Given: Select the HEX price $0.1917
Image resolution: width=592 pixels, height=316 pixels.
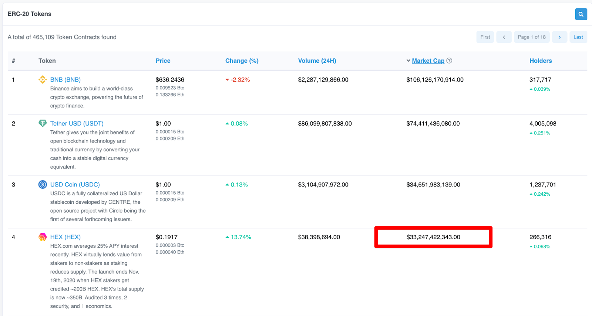Looking at the screenshot, I should point(166,237).
